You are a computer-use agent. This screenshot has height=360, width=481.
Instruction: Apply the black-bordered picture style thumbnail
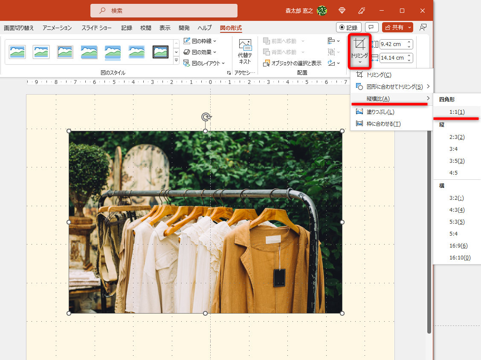[160, 52]
